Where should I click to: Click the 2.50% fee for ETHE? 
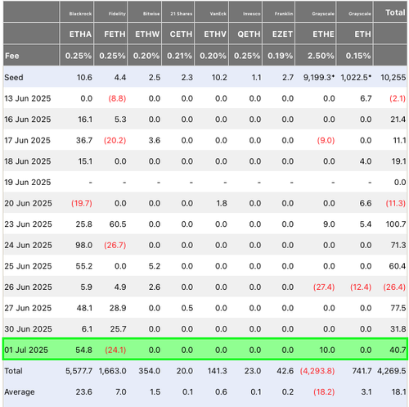coord(321,56)
